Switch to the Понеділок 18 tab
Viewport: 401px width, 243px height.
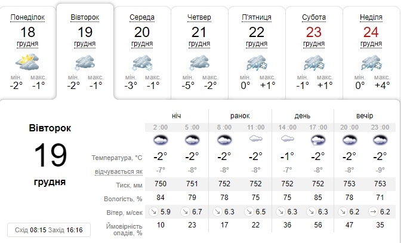point(27,53)
